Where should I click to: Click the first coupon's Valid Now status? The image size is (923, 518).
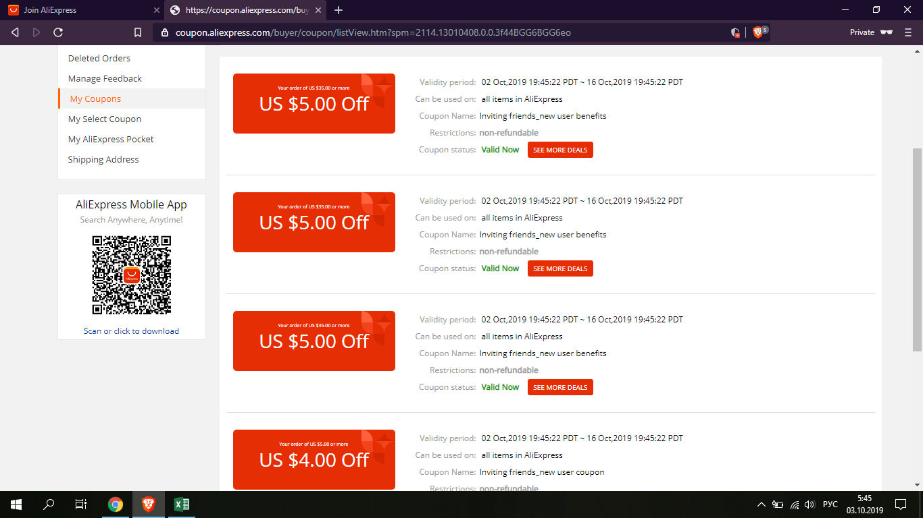click(x=500, y=150)
